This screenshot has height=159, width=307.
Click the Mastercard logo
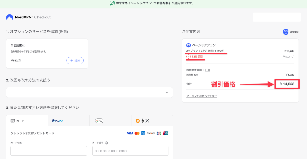137,133
